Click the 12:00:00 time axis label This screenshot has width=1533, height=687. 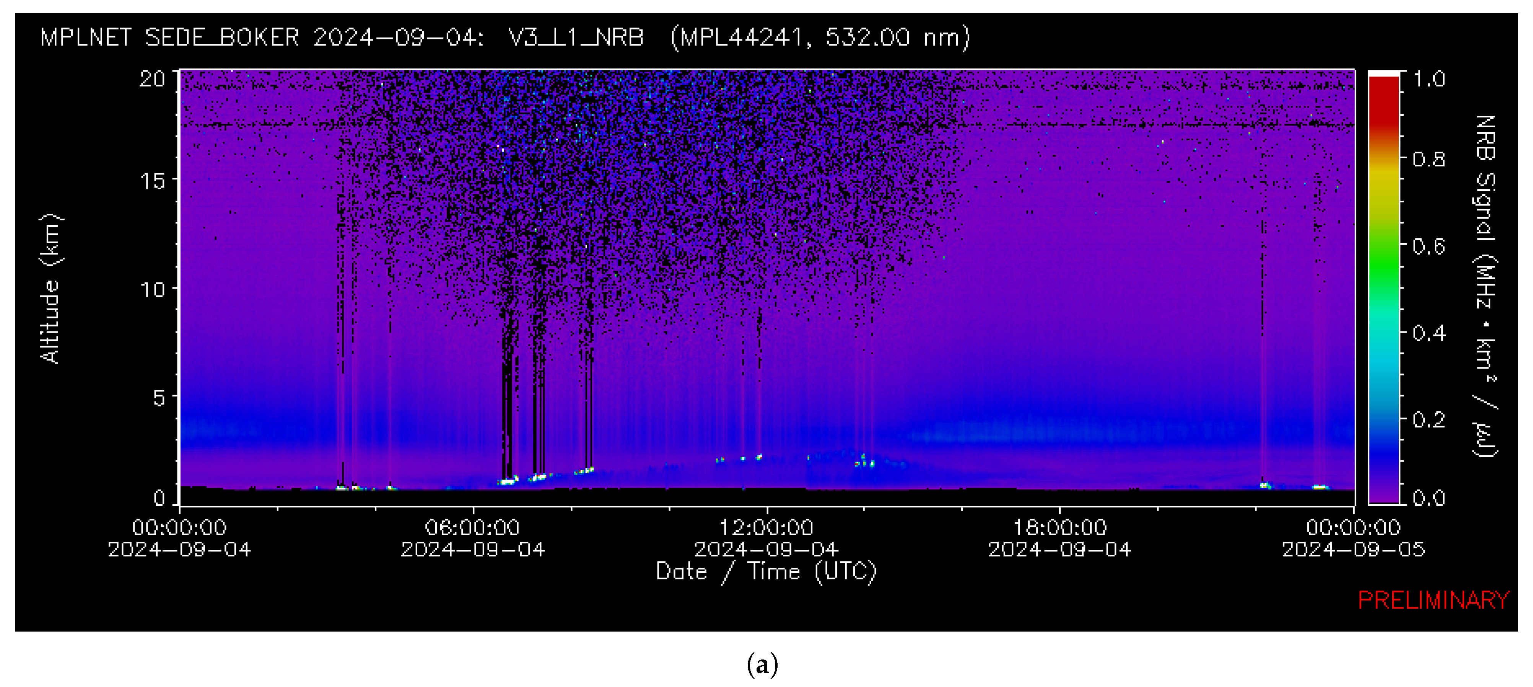pos(766,528)
